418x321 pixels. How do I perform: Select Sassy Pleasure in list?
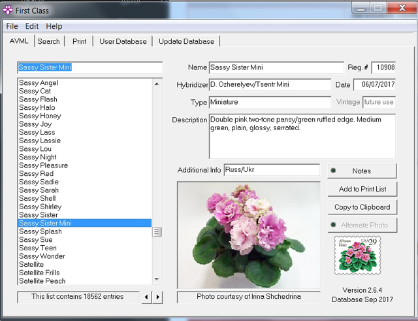coord(85,165)
